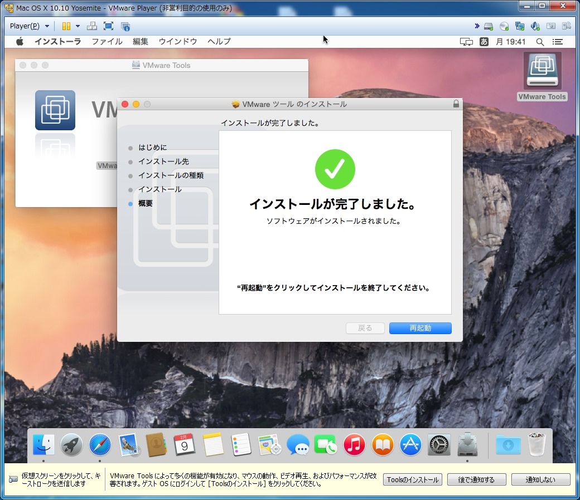Open the Mail app in the Dock
Image resolution: width=580 pixels, height=500 pixels.
[x=128, y=445]
